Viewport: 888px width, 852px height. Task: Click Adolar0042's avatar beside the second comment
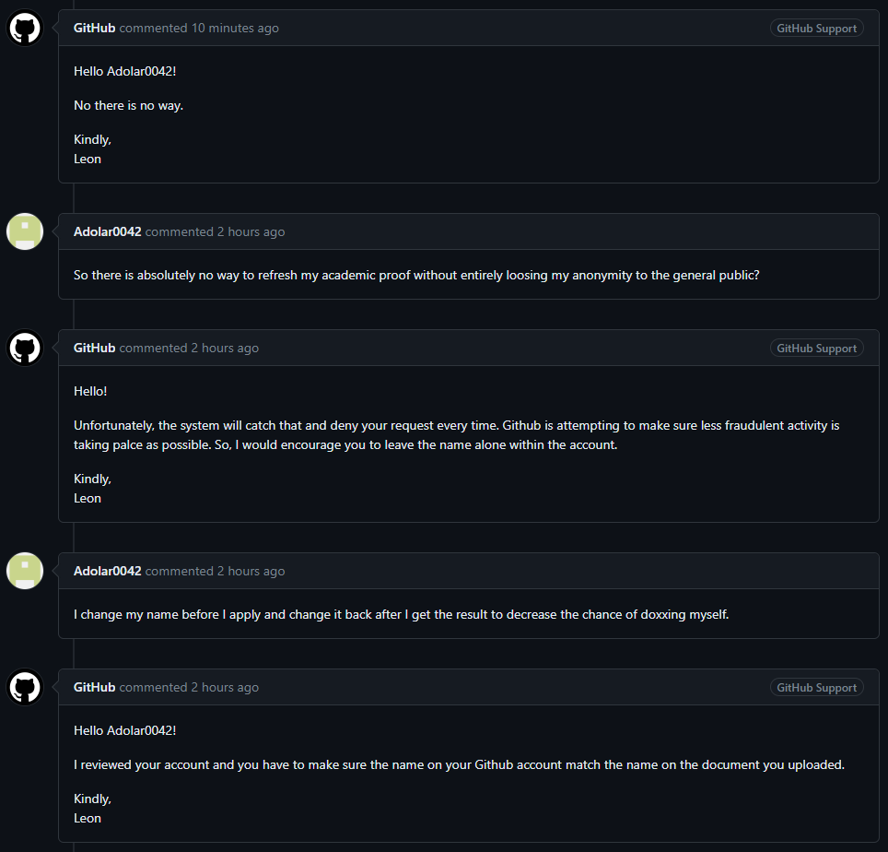(24, 231)
